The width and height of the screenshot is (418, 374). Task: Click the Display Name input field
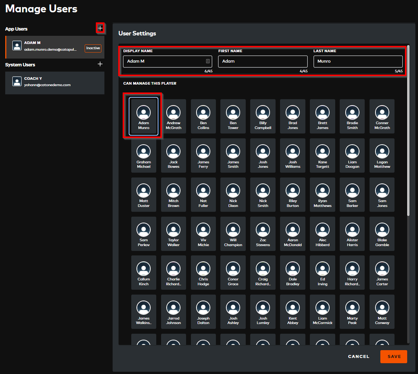[167, 61]
